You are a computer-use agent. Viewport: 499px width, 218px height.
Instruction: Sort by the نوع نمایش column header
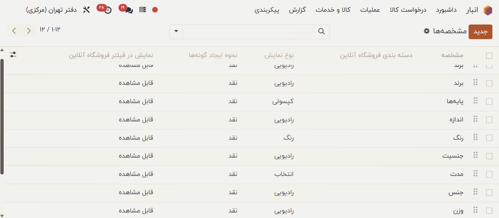[x=279, y=55]
